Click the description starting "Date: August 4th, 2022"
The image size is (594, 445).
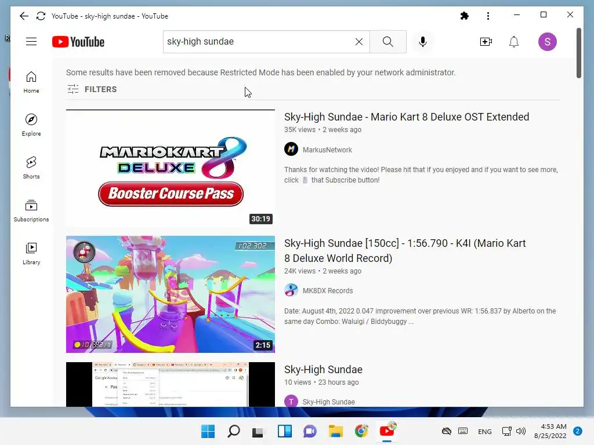coord(420,316)
